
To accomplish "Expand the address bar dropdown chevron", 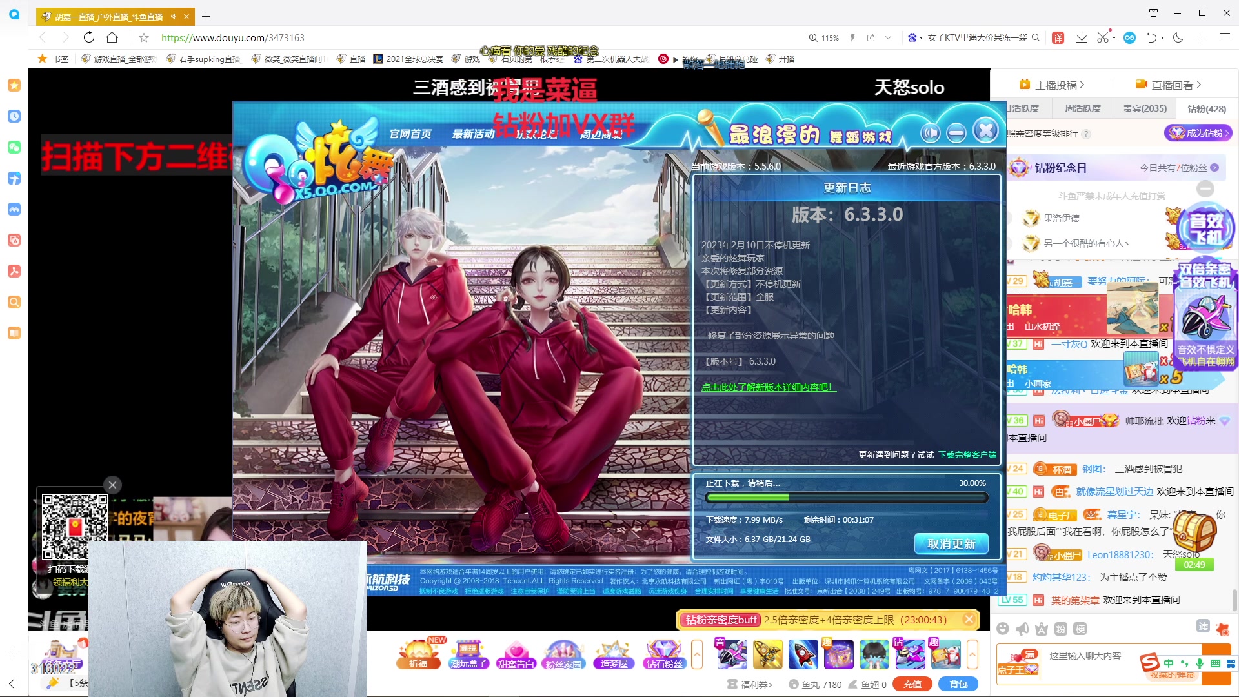I will pos(888,37).
